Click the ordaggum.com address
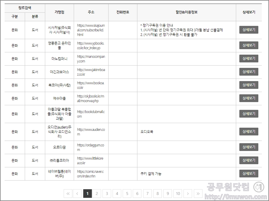 click(x=91, y=147)
